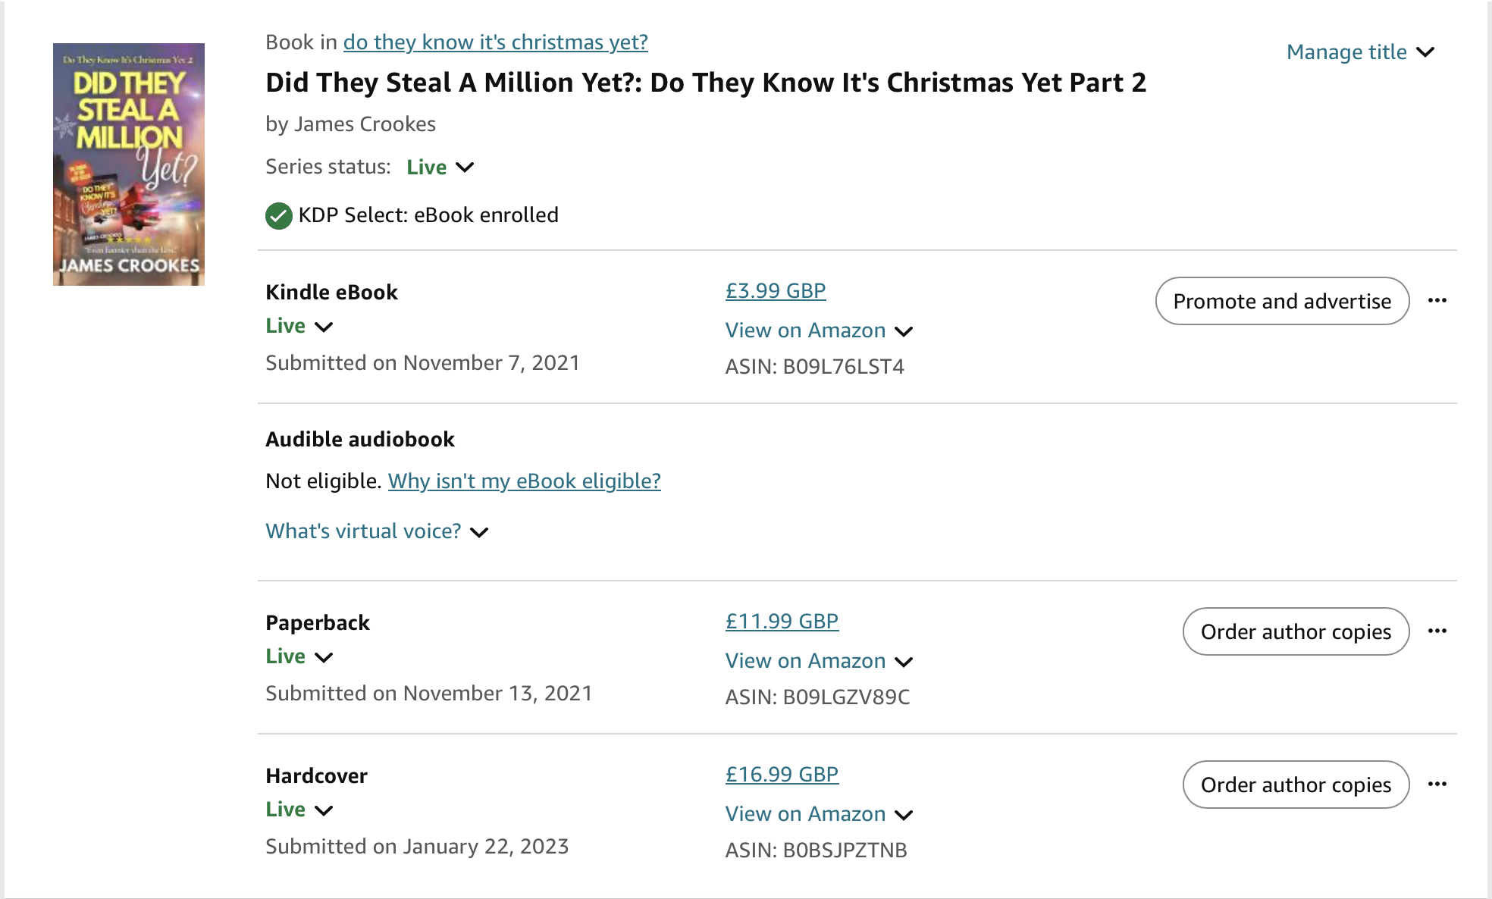Click the book cover thumbnail
Screen dimensions: 1492x899
[129, 164]
